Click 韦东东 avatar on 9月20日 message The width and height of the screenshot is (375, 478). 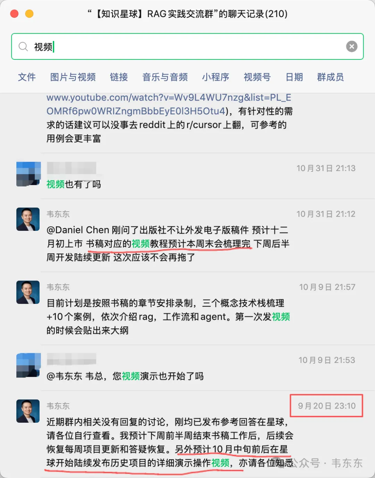tap(28, 411)
